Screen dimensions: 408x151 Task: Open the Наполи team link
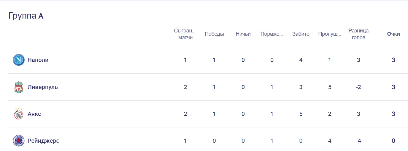point(38,60)
